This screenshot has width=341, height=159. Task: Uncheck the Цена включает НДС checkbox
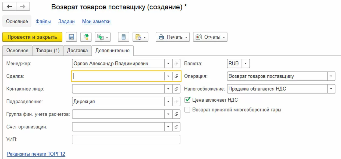pos(187,100)
